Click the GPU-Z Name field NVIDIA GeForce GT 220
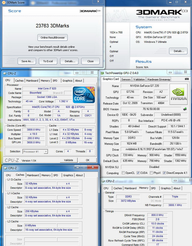 [145, 86]
